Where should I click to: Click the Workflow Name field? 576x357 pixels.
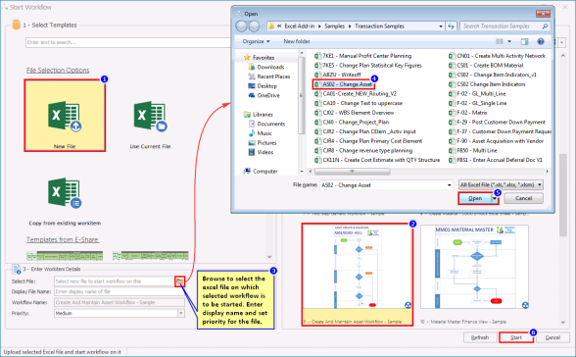(120, 303)
